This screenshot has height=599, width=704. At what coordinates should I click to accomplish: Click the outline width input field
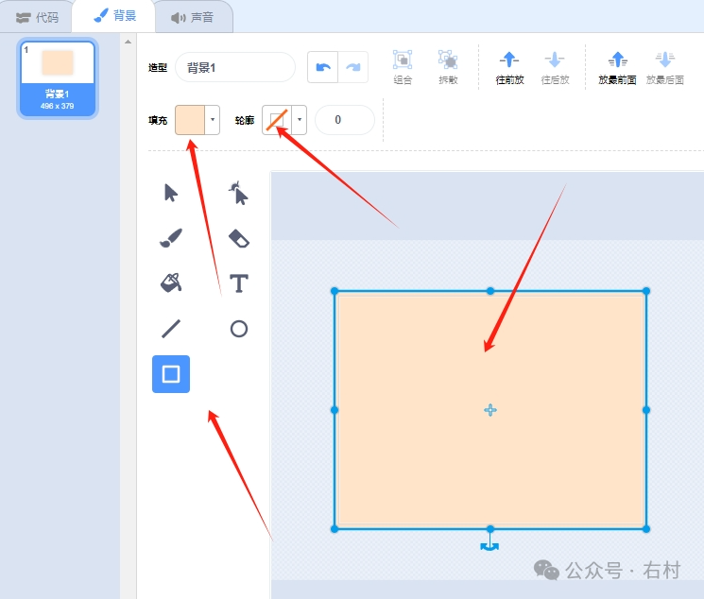[344, 120]
